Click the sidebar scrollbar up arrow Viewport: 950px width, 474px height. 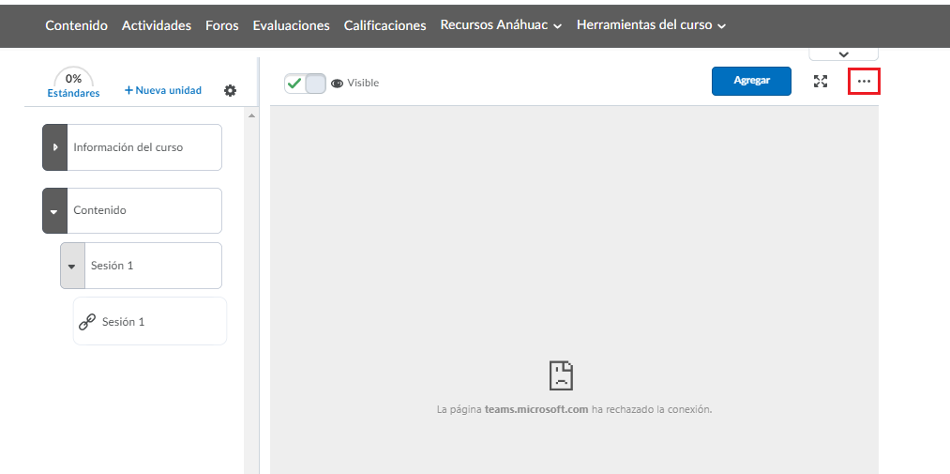[250, 115]
